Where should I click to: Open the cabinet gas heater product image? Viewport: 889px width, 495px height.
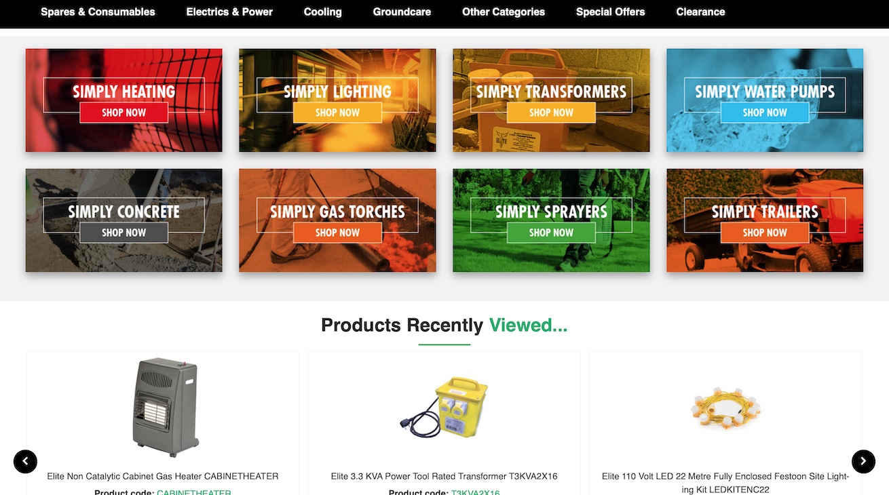pos(165,407)
